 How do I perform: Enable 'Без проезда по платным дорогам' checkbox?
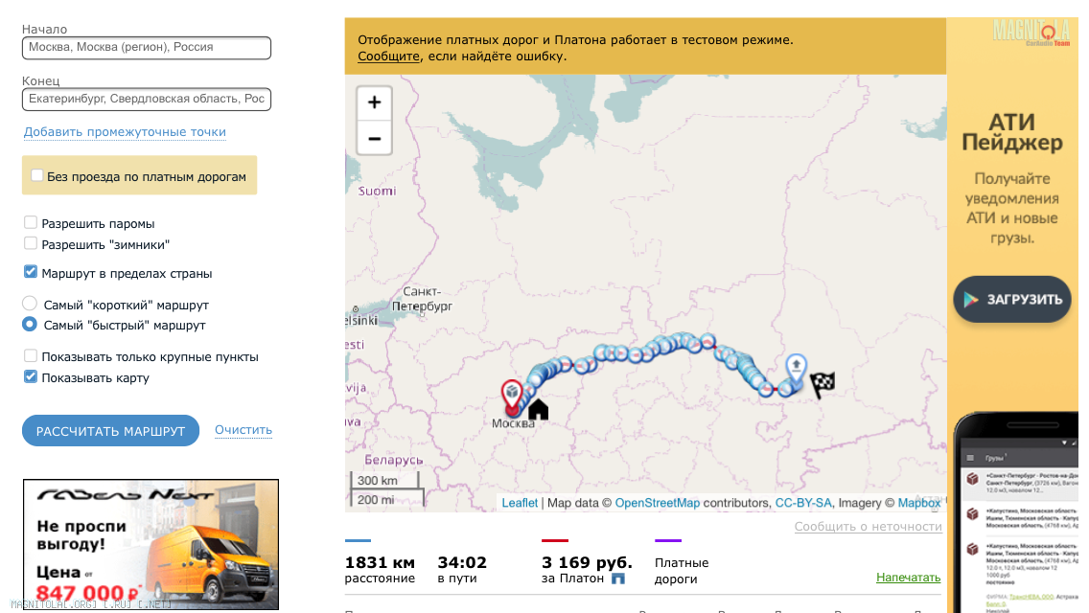point(36,175)
